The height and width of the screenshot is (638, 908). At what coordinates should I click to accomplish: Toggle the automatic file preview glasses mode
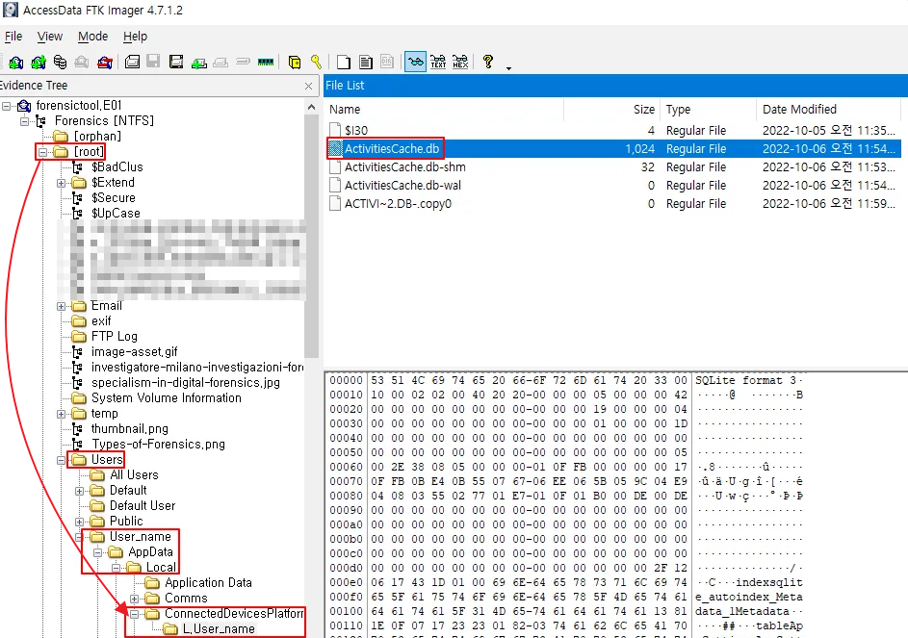(415, 62)
